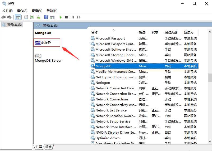This screenshot has width=212, height=151.
Task: Click the Forward arrow toolbar icon
Action: pyautogui.click(x=10, y=17)
